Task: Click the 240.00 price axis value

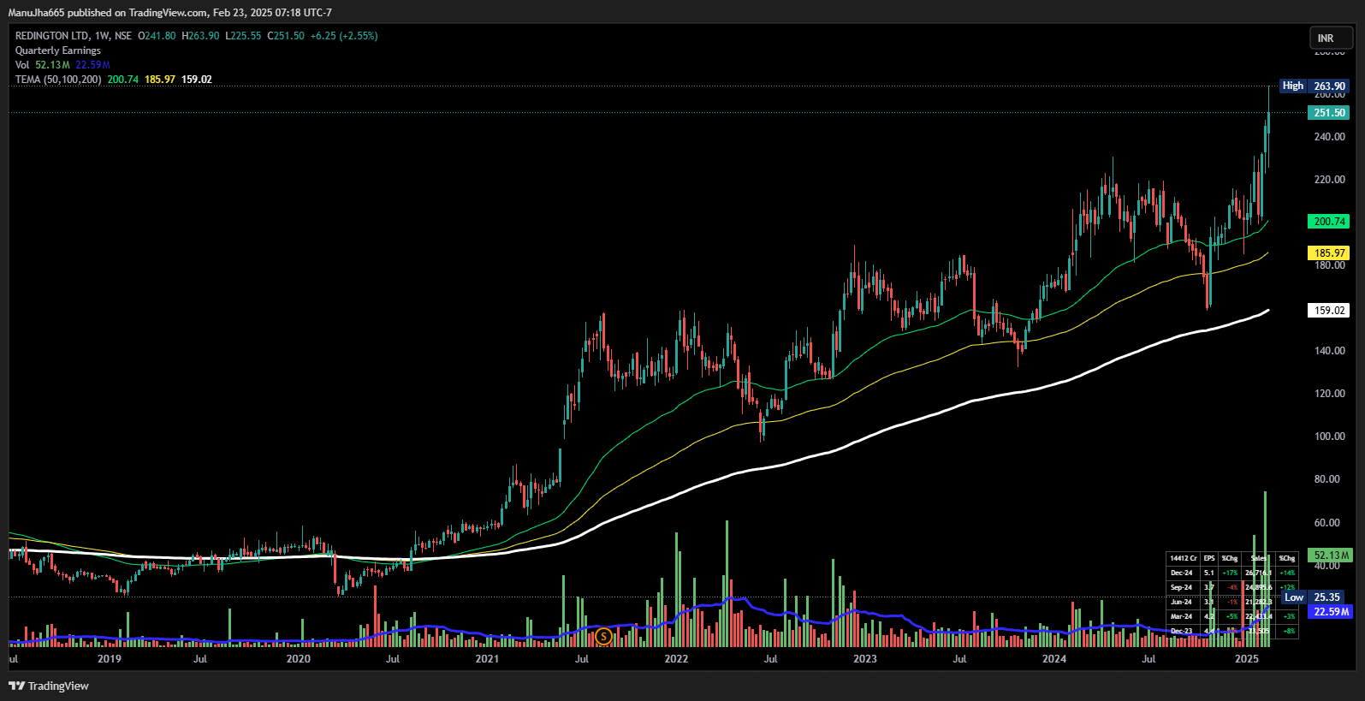Action: pyautogui.click(x=1329, y=137)
